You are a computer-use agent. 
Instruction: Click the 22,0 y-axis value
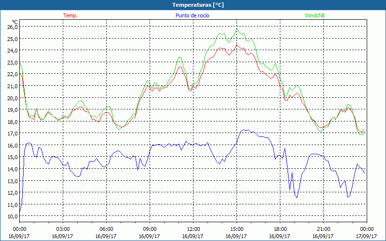(13, 74)
